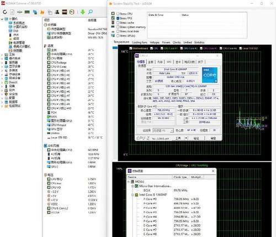276x237 pixels.
Task: Select the CPU Package temperature row
Action: tap(75, 63)
